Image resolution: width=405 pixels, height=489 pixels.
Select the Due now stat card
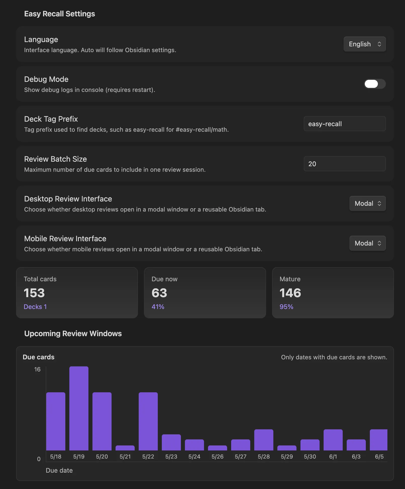pyautogui.click(x=205, y=293)
